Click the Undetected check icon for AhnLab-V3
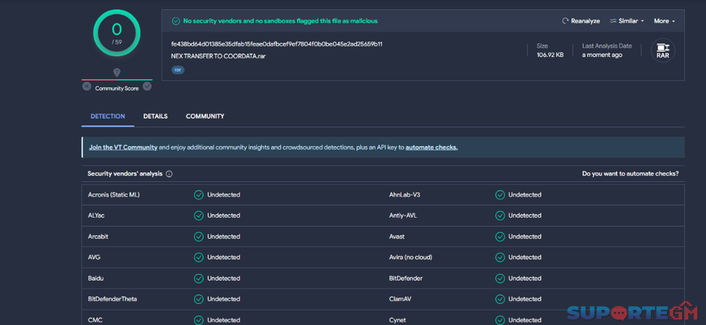The width and height of the screenshot is (706, 325). pyautogui.click(x=500, y=195)
